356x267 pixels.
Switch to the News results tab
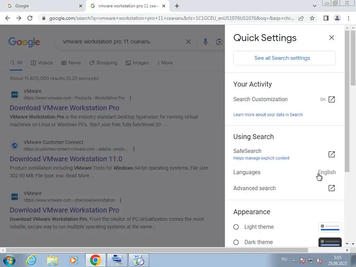point(71,63)
